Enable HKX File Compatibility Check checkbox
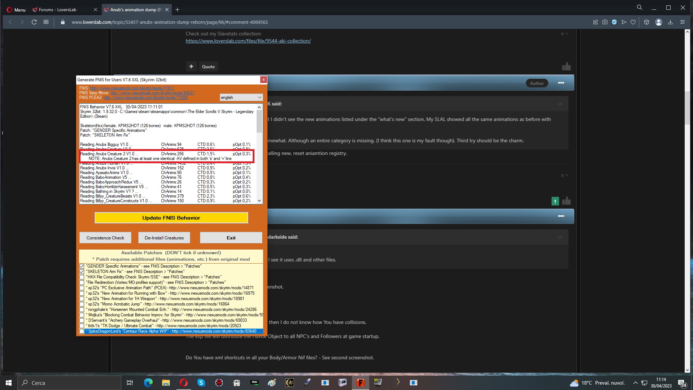The width and height of the screenshot is (693, 390). click(x=82, y=277)
